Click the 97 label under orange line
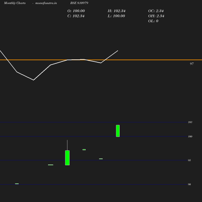The width and height of the screenshot is (202, 202). (192, 64)
